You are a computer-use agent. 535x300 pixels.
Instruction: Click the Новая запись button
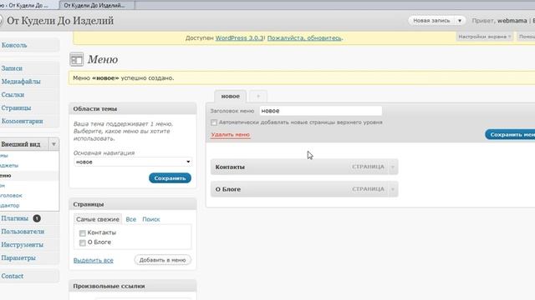[x=431, y=21]
